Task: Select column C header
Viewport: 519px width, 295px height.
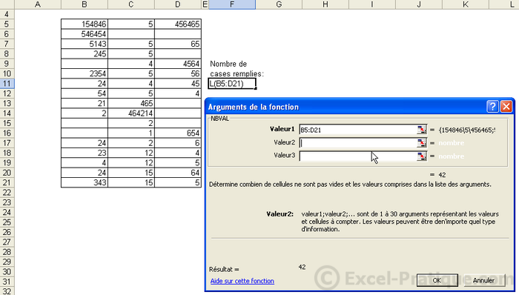Action: (131, 4)
